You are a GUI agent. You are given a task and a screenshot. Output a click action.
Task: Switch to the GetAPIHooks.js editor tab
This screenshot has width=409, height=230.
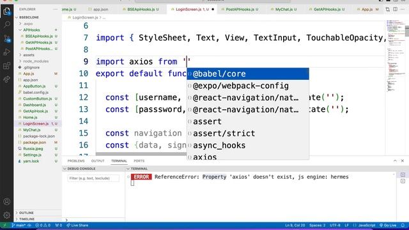328,10
